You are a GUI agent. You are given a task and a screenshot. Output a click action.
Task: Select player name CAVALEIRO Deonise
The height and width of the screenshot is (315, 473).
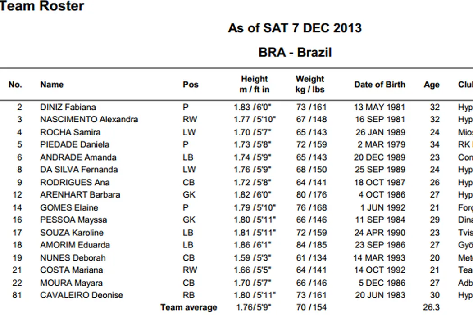(81, 295)
